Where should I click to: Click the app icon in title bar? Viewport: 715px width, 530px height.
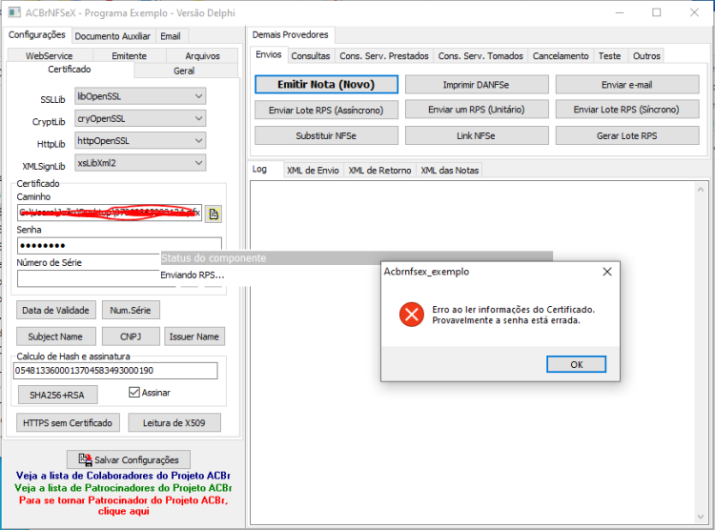coord(14,12)
